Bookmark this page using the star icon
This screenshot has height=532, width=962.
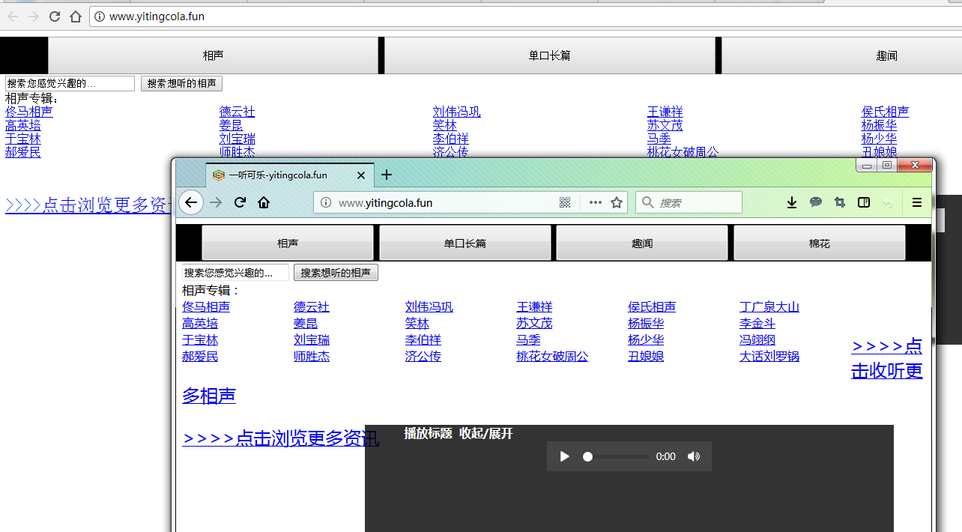617,202
